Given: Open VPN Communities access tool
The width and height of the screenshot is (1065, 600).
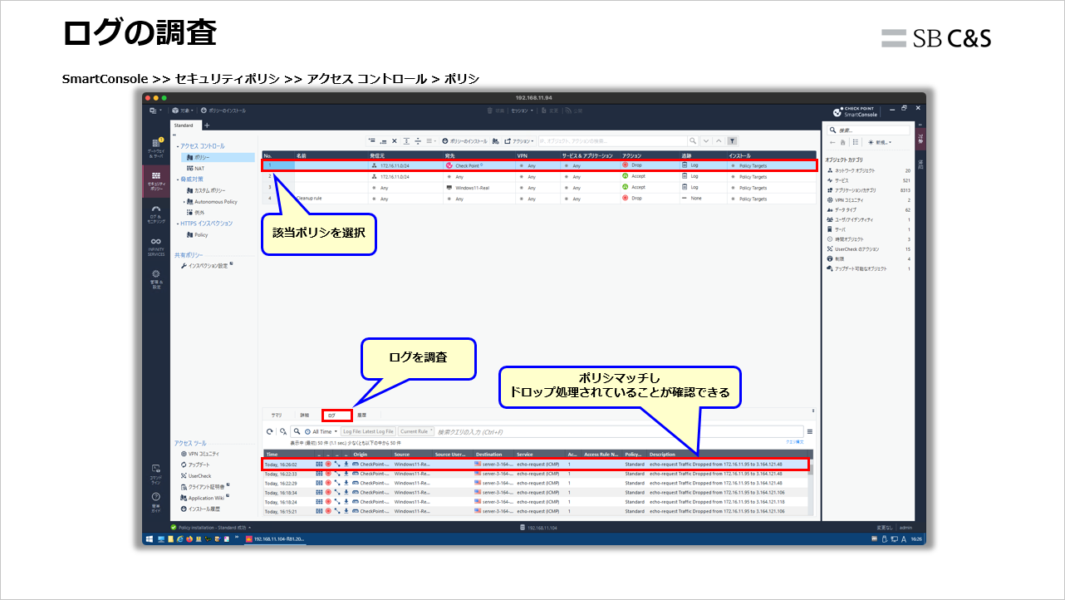Looking at the screenshot, I should coord(199,454).
